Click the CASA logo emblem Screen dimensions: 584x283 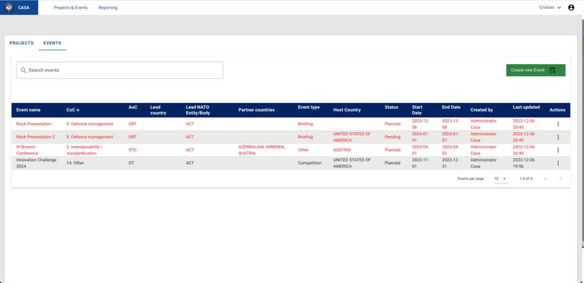9,7
